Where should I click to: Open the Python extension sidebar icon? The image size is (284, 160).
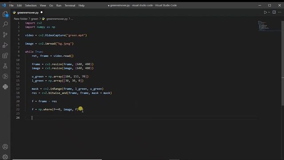pos(5,87)
